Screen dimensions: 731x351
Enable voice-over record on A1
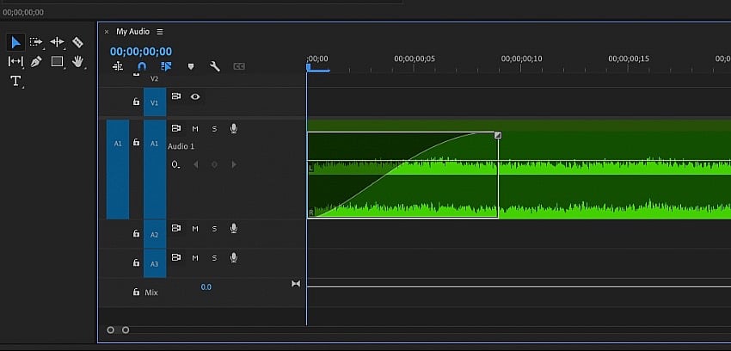click(234, 129)
